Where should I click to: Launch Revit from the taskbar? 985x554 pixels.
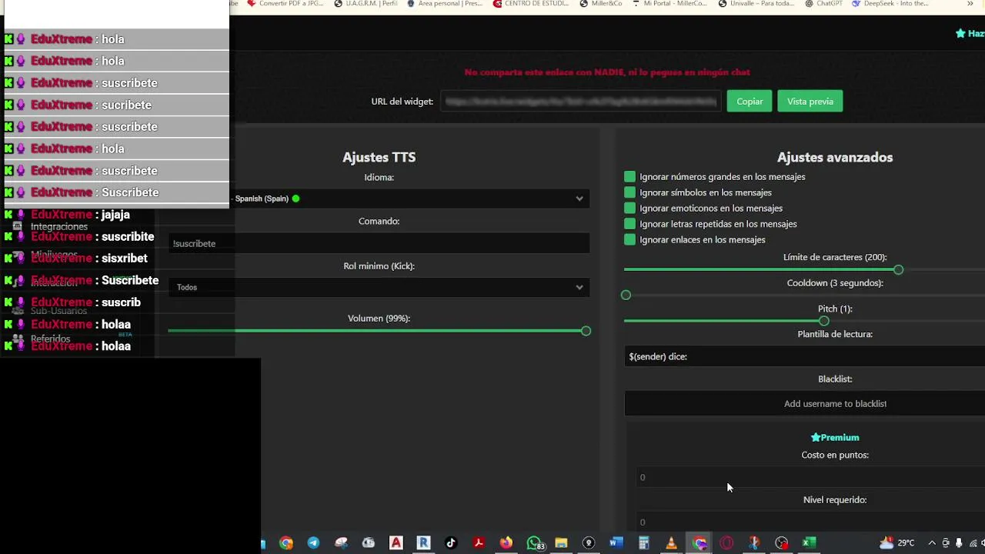423,543
